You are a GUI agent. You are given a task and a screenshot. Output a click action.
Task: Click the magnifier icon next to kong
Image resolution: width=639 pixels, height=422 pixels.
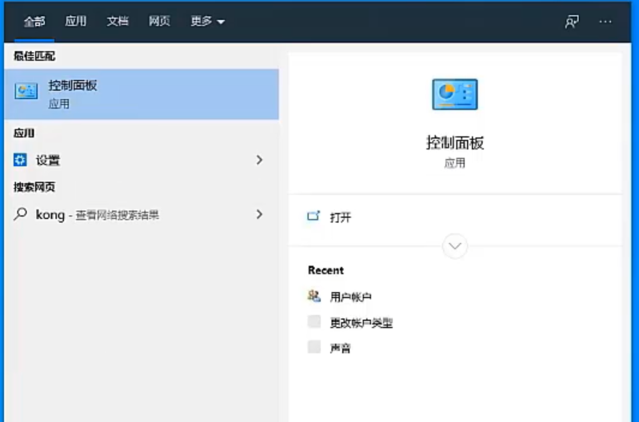(x=20, y=214)
